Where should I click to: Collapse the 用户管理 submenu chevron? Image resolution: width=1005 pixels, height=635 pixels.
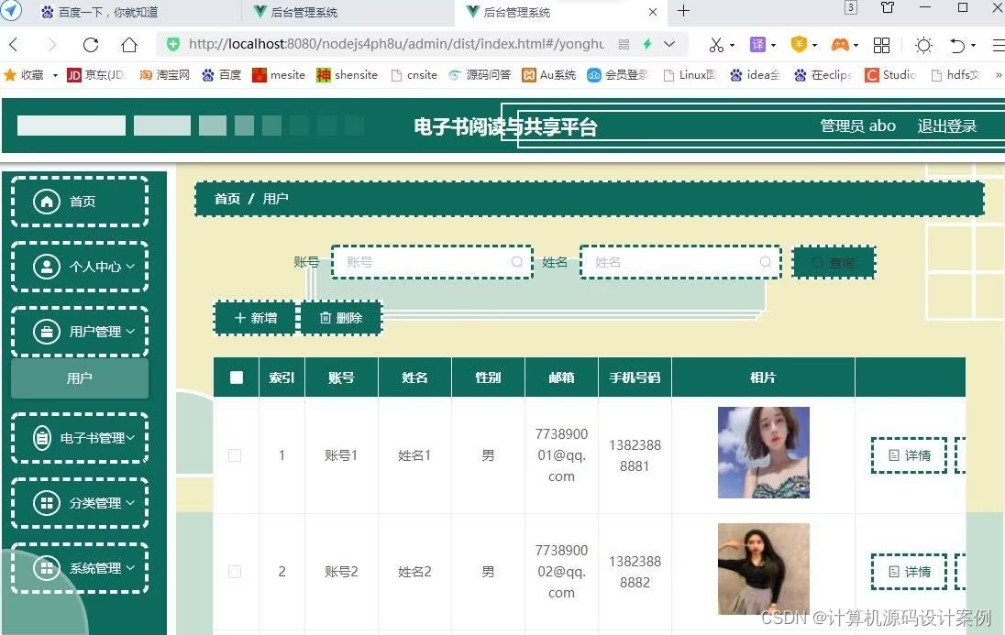point(131,332)
